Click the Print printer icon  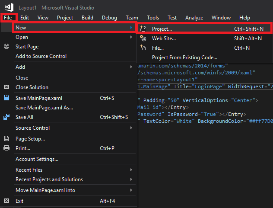(6, 148)
